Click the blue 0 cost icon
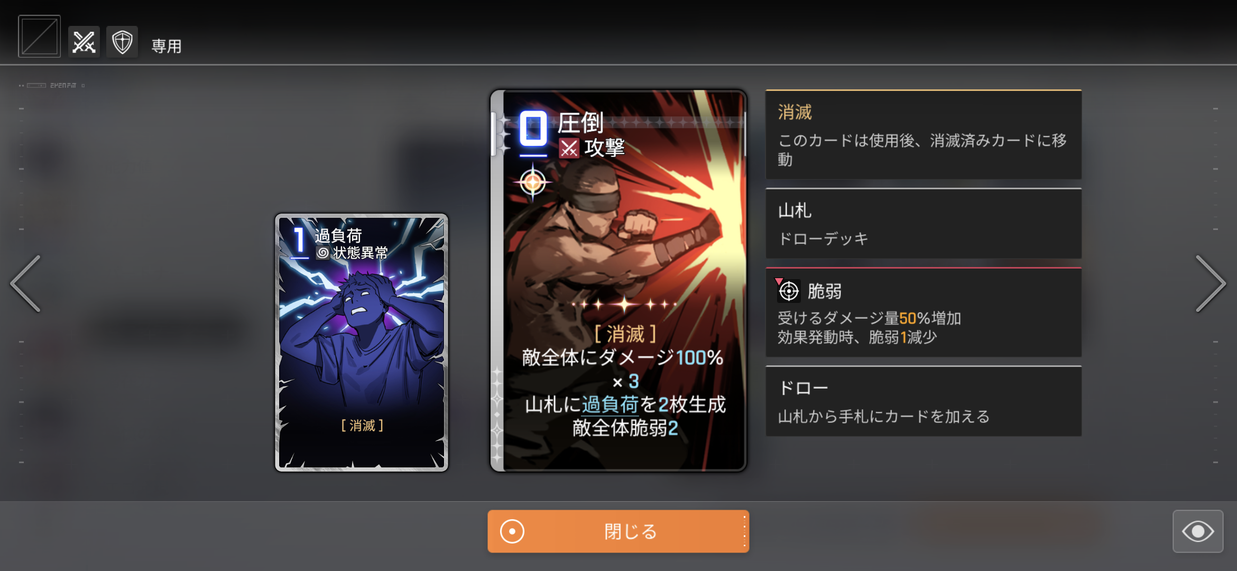 coord(533,128)
